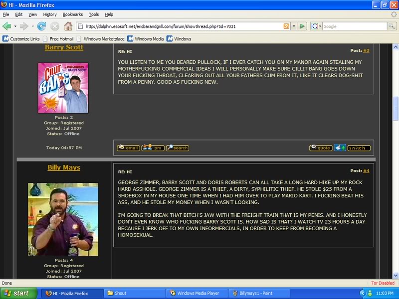
Task: Open the Forward history dropdown arrow
Action: tap(32, 26)
